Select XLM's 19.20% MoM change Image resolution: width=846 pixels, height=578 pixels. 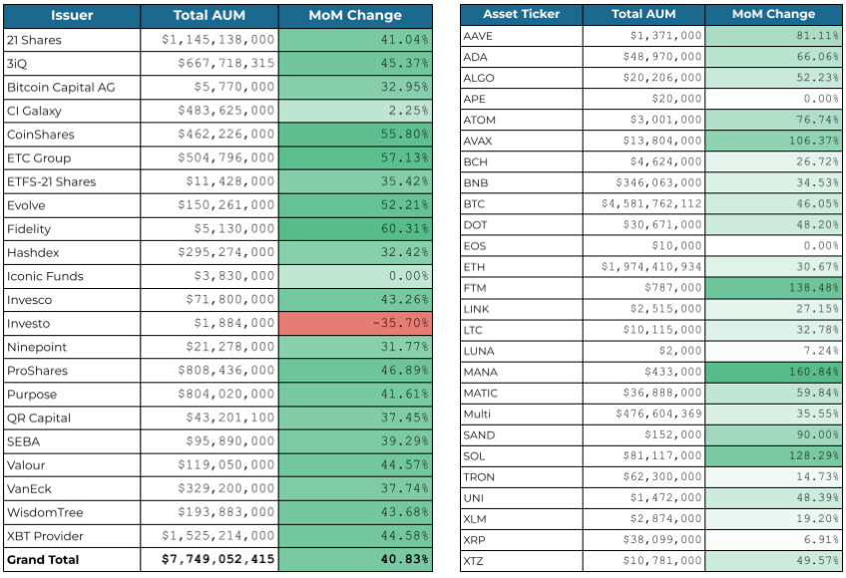click(x=773, y=520)
